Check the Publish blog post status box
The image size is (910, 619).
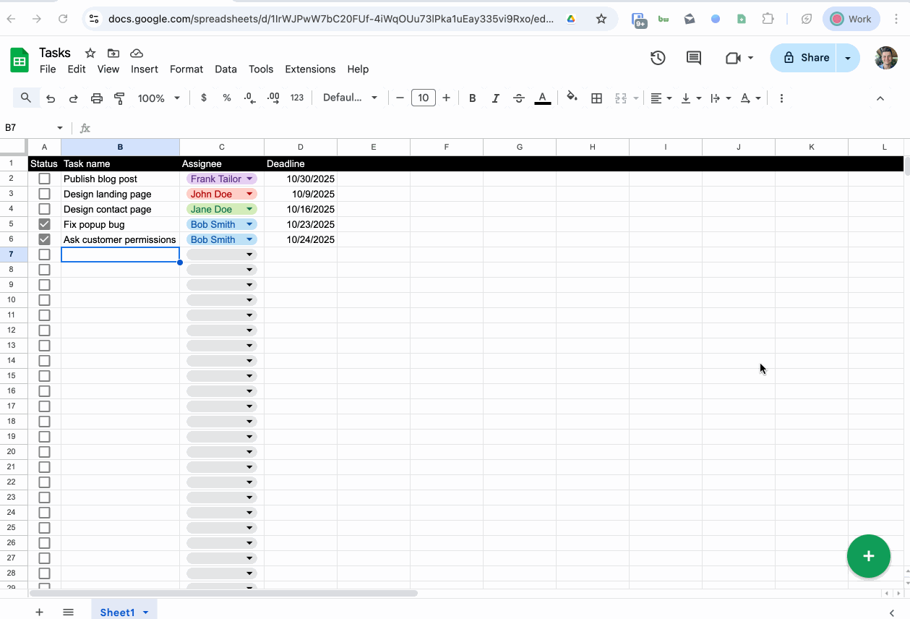pyautogui.click(x=45, y=179)
